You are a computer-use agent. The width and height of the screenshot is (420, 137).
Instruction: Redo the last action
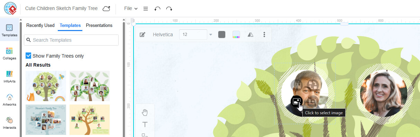169,8
